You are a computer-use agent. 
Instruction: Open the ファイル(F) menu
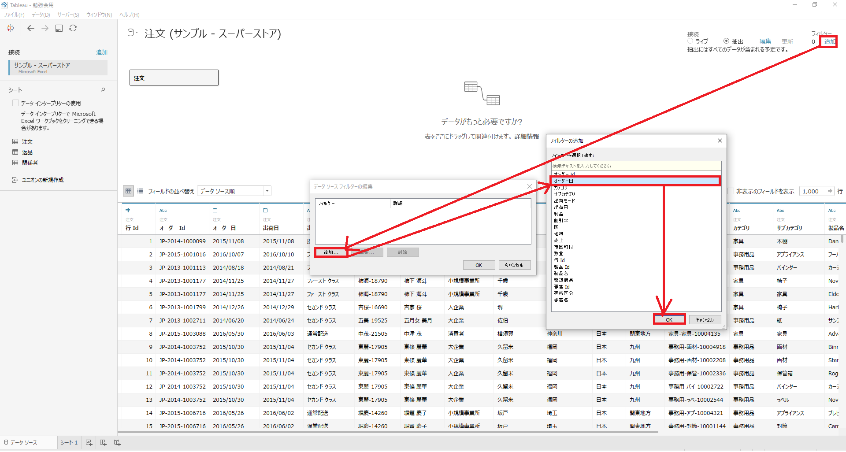(14, 15)
